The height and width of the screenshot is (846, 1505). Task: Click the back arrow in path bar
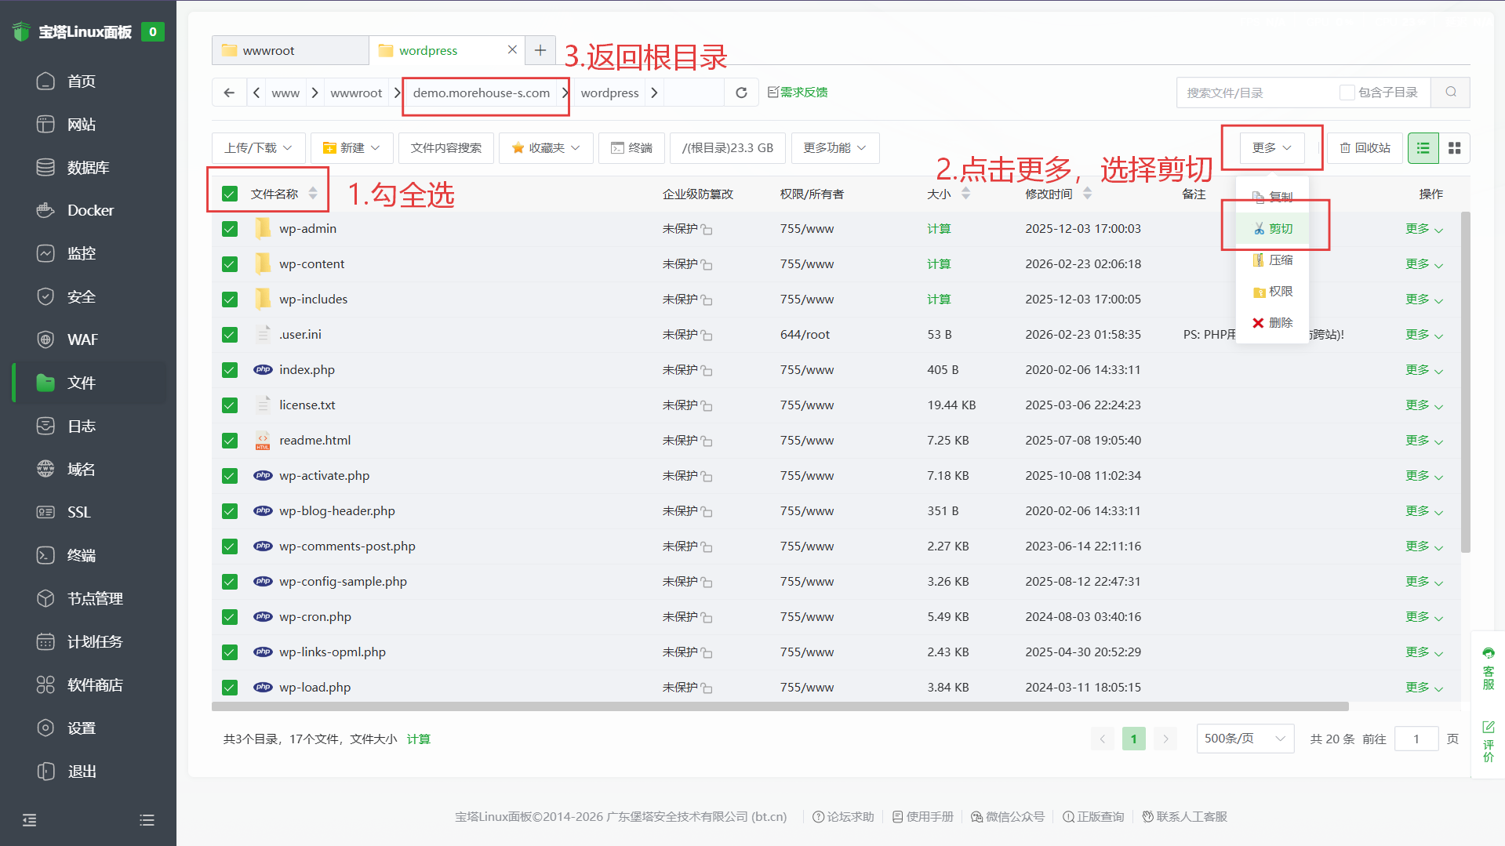229,93
